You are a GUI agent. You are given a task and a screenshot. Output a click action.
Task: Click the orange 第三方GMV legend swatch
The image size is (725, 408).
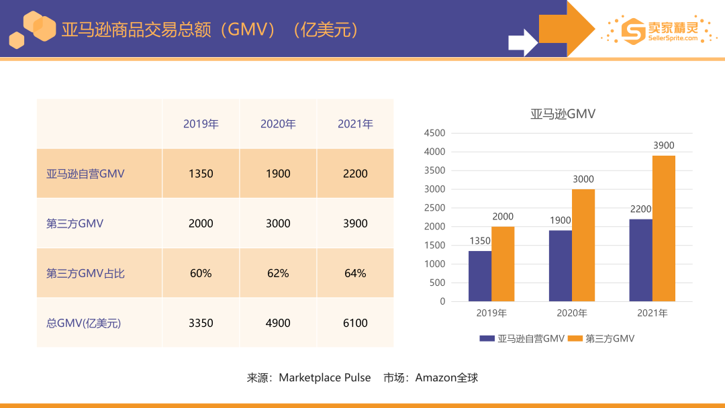(575, 339)
